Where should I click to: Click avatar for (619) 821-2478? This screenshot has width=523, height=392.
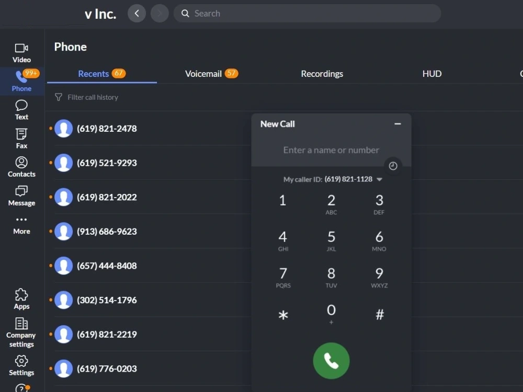[63, 129]
